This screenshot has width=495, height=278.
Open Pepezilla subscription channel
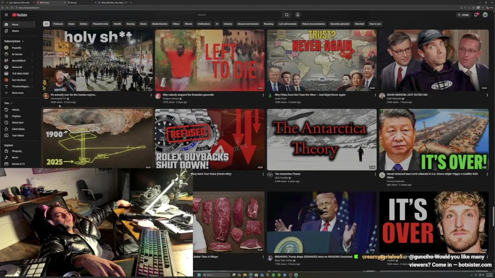(19, 48)
